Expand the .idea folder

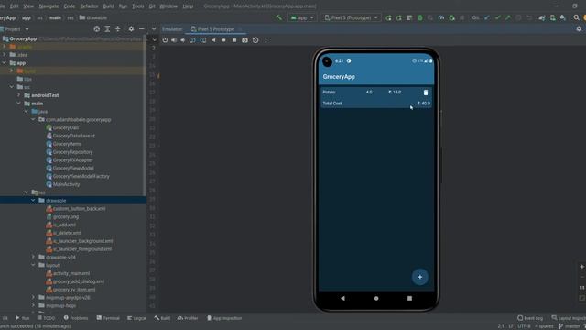point(5,55)
